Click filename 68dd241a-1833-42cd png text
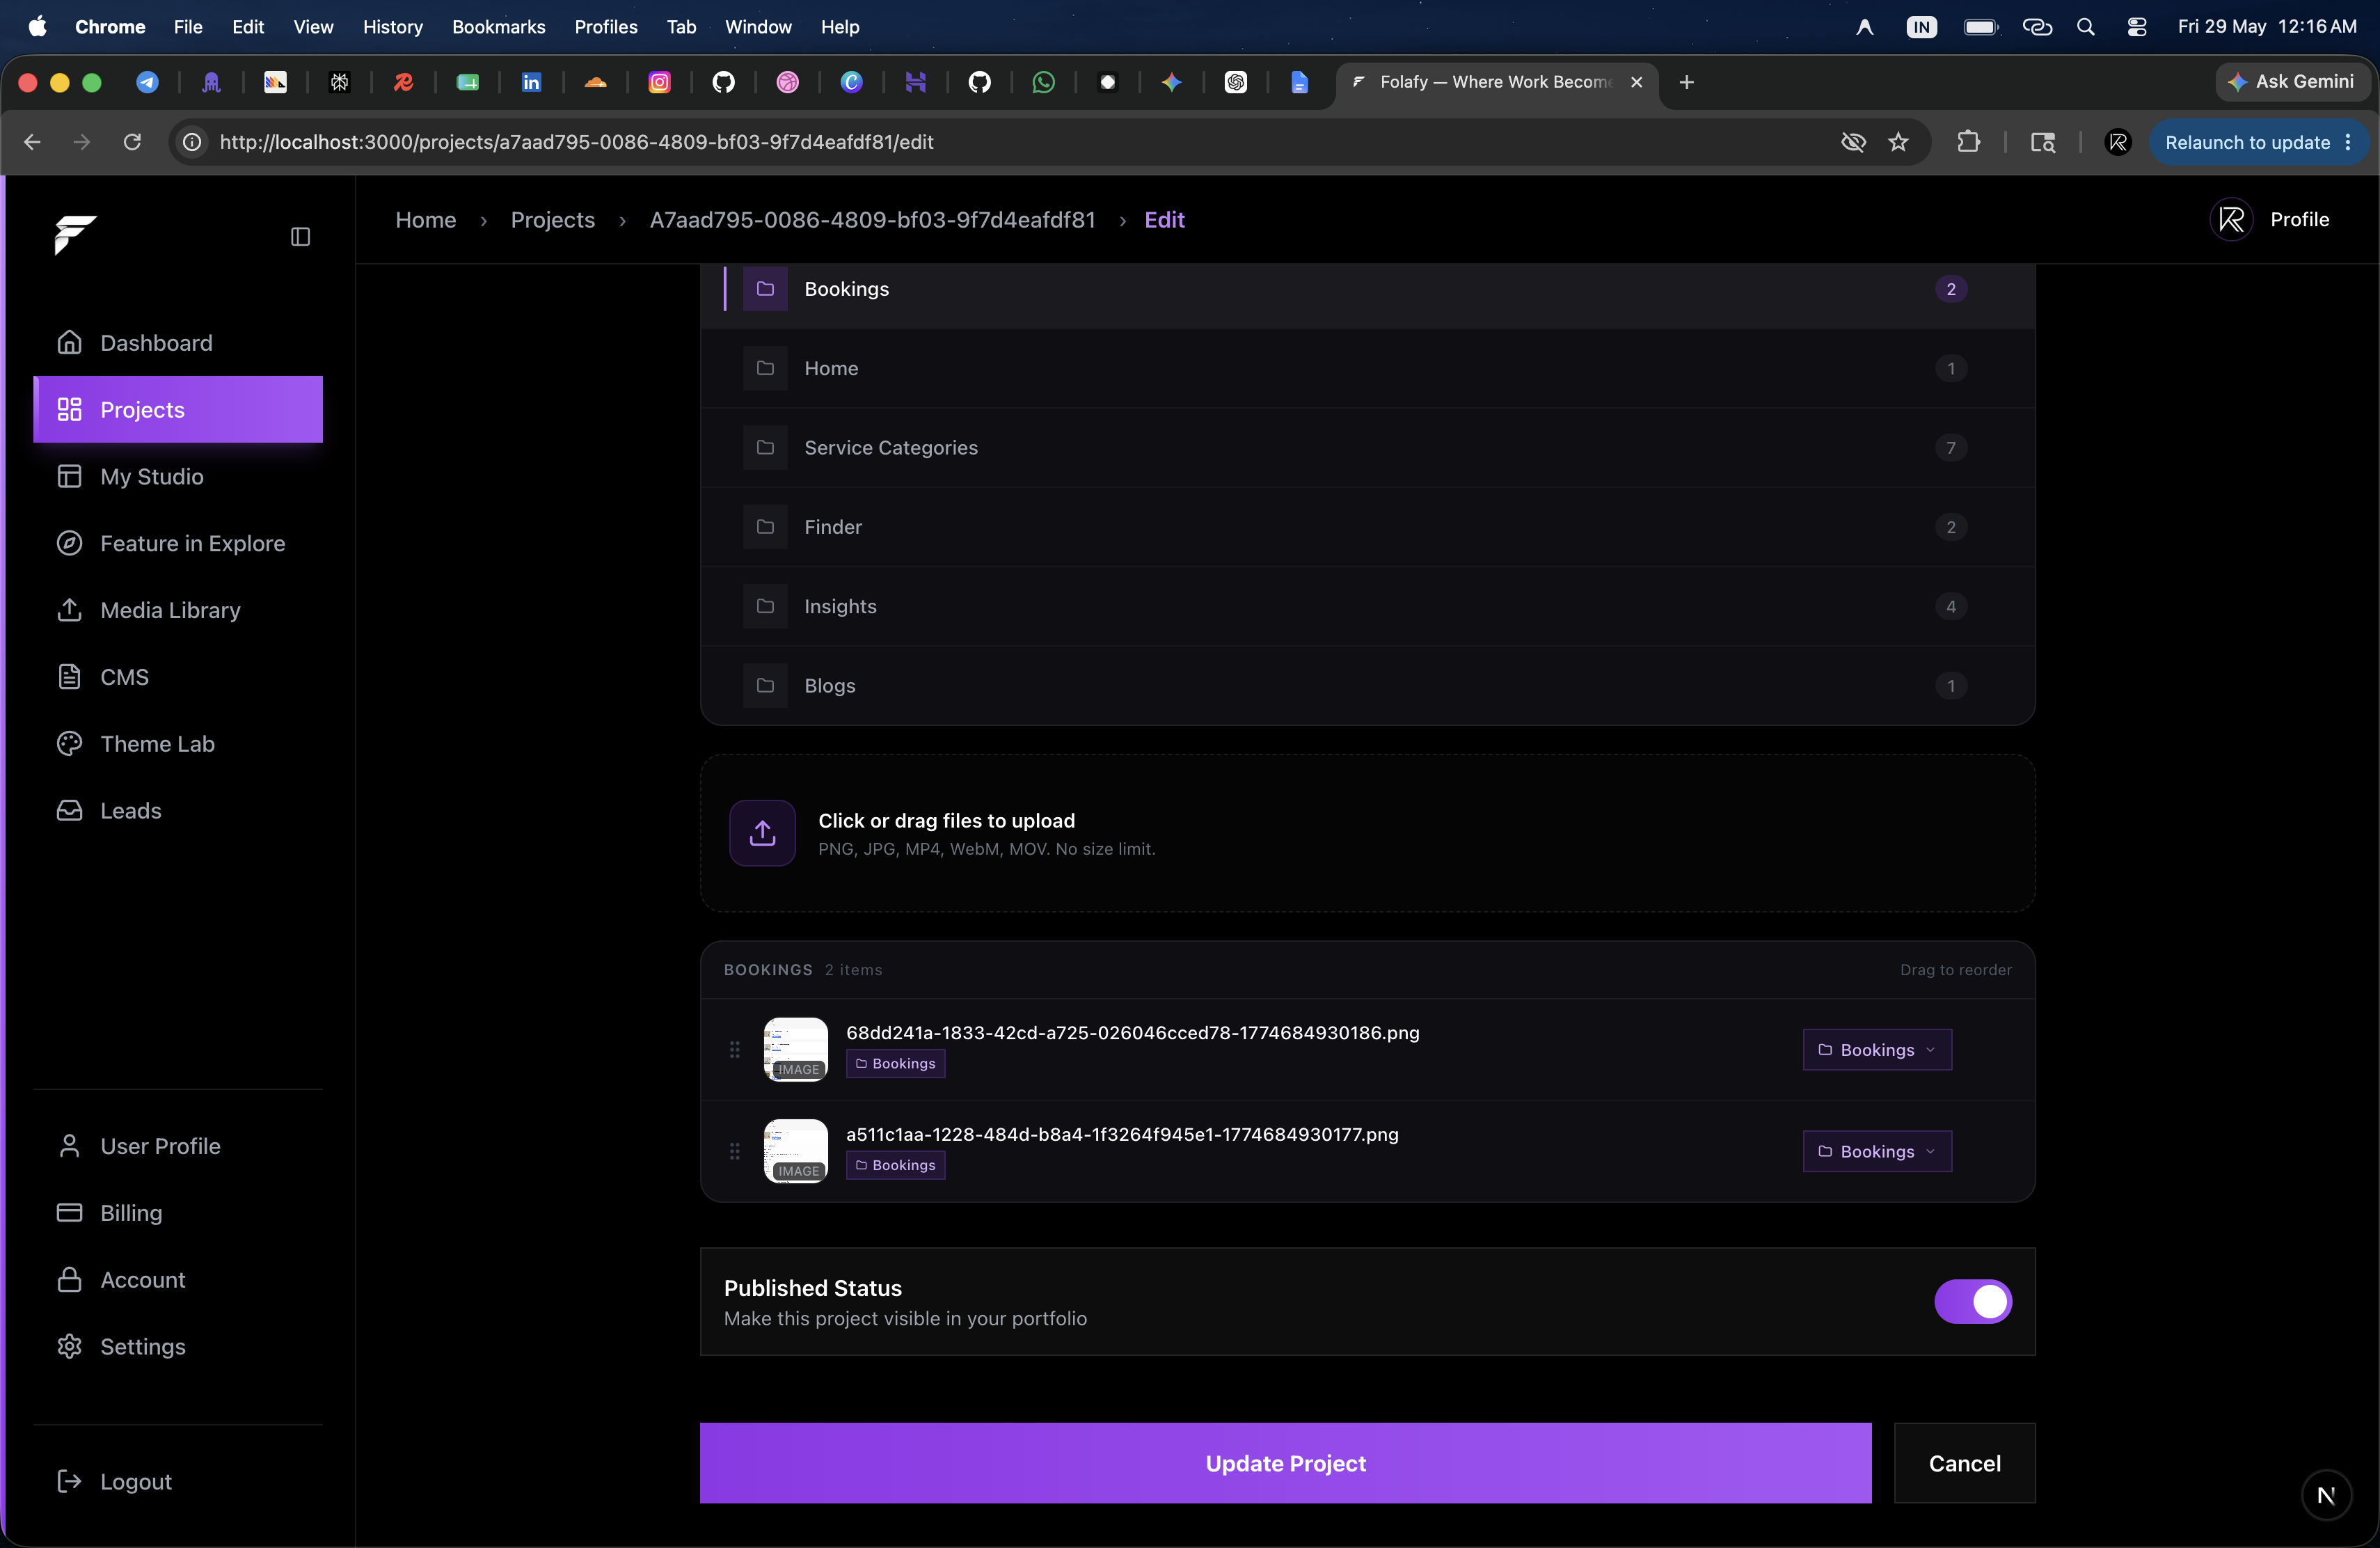2380x1548 pixels. coord(1132,1033)
